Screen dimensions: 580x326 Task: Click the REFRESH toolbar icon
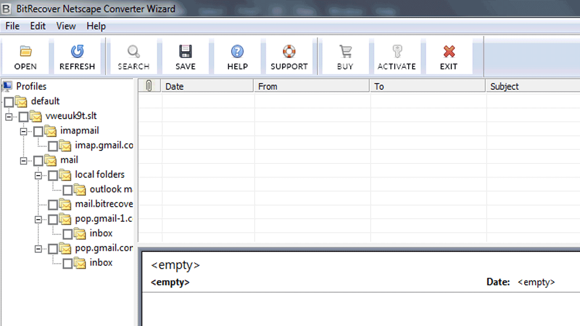point(77,52)
